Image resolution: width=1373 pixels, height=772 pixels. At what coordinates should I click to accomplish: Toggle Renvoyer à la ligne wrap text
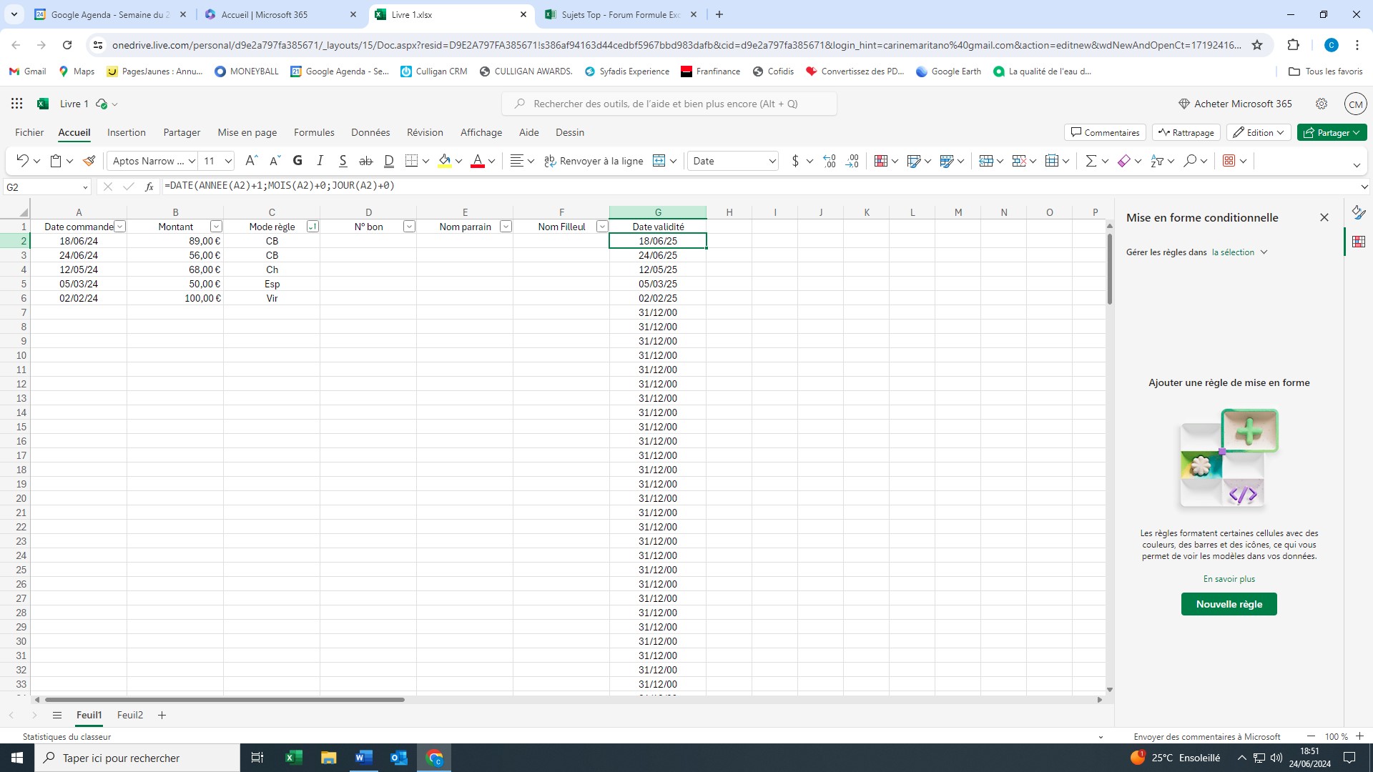pos(594,161)
